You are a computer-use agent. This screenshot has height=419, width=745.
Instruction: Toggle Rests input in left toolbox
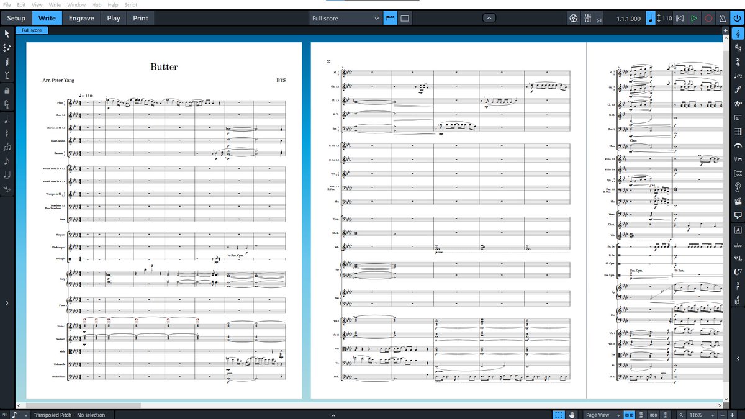(7, 133)
